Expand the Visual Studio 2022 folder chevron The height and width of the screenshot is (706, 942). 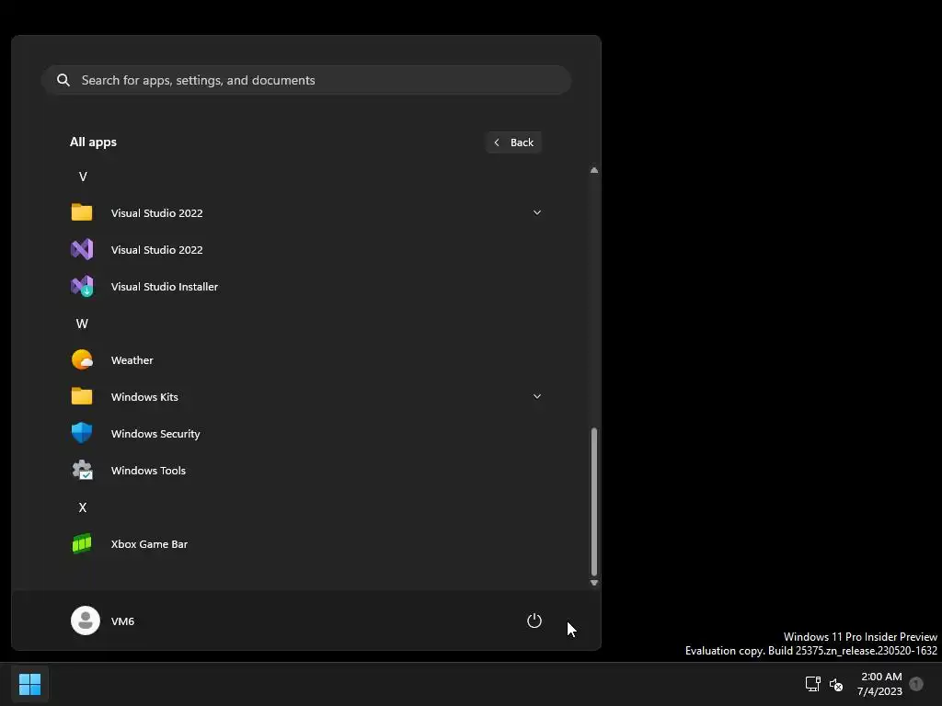(537, 212)
